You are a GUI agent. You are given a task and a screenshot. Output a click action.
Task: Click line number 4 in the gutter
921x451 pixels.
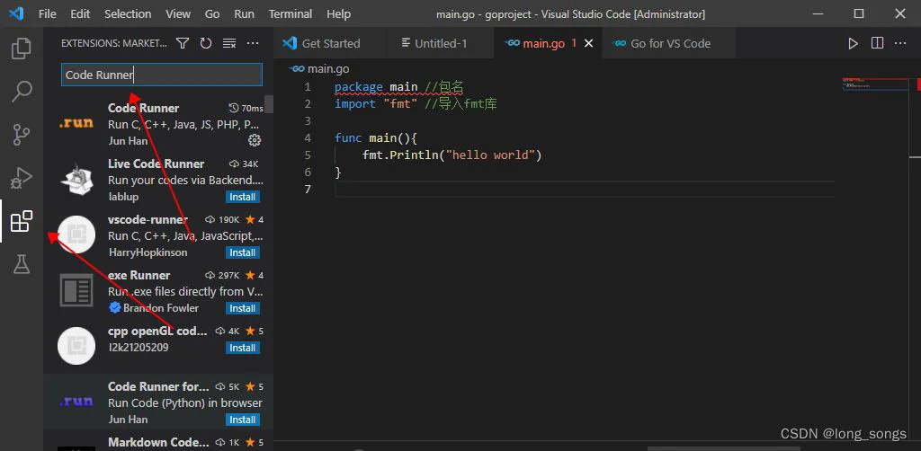point(308,137)
